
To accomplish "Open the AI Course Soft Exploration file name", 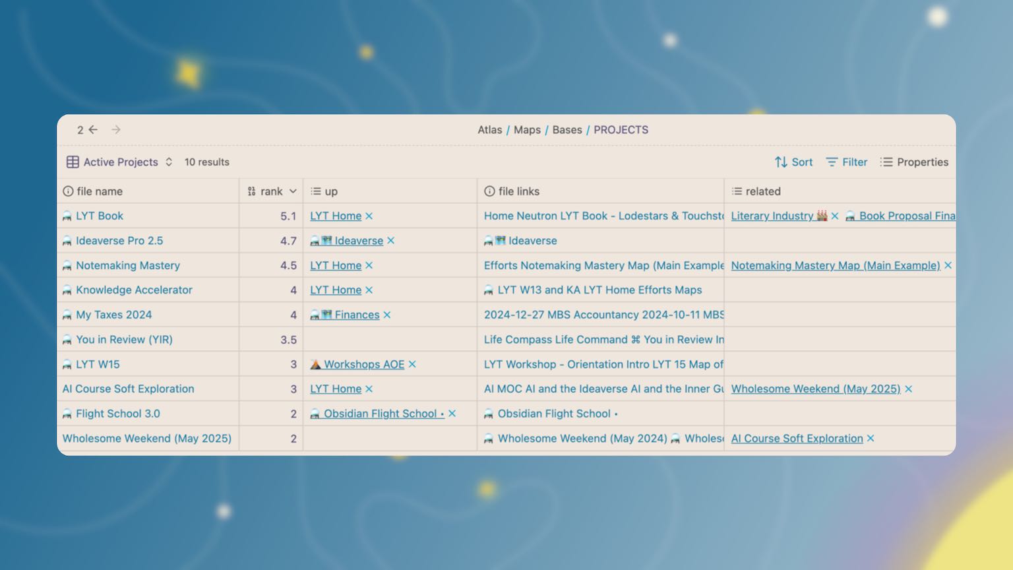I will [128, 389].
